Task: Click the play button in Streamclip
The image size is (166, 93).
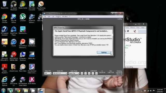Action: (89, 73)
